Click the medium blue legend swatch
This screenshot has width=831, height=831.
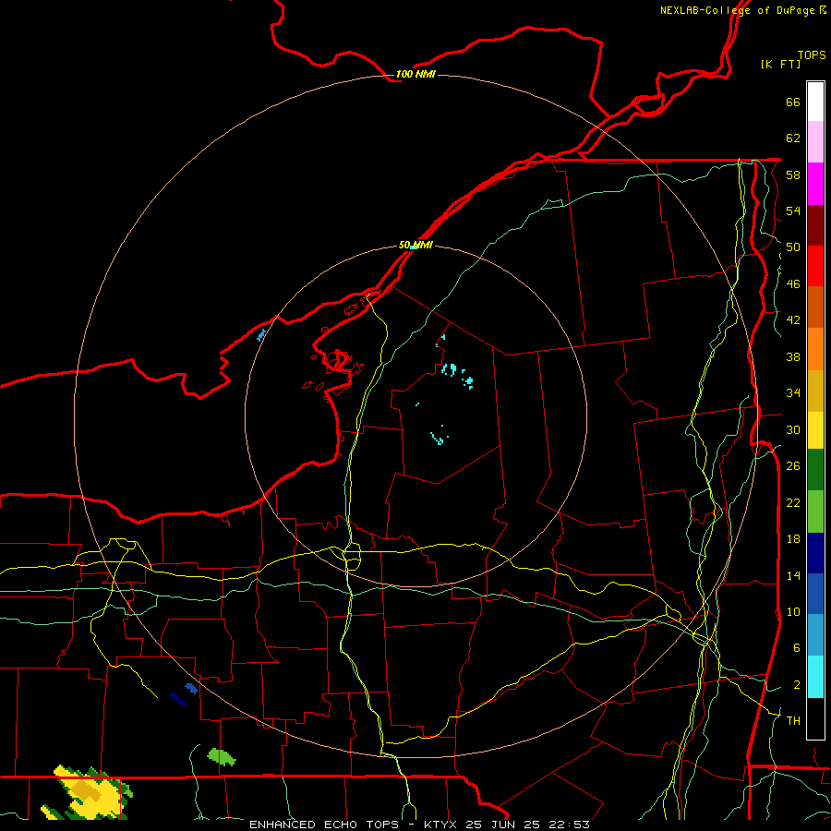pos(815,594)
